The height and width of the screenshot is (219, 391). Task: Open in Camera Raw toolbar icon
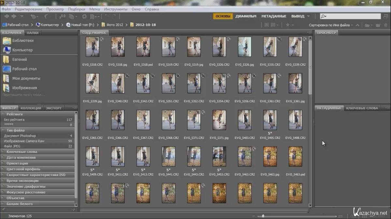click(x=84, y=16)
